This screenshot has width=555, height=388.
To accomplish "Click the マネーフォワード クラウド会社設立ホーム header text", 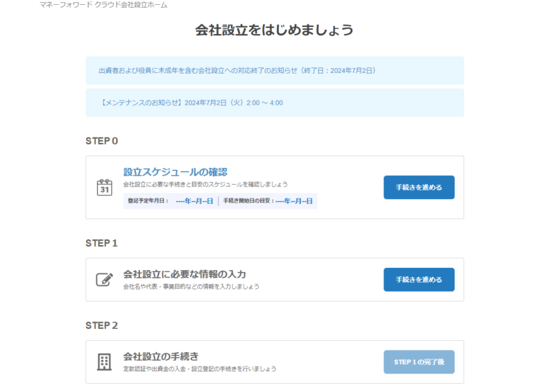I will (103, 5).
